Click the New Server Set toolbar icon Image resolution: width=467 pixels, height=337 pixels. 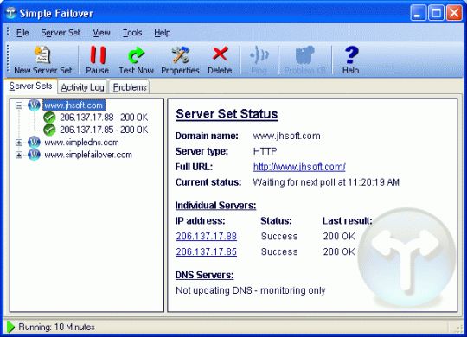43,60
